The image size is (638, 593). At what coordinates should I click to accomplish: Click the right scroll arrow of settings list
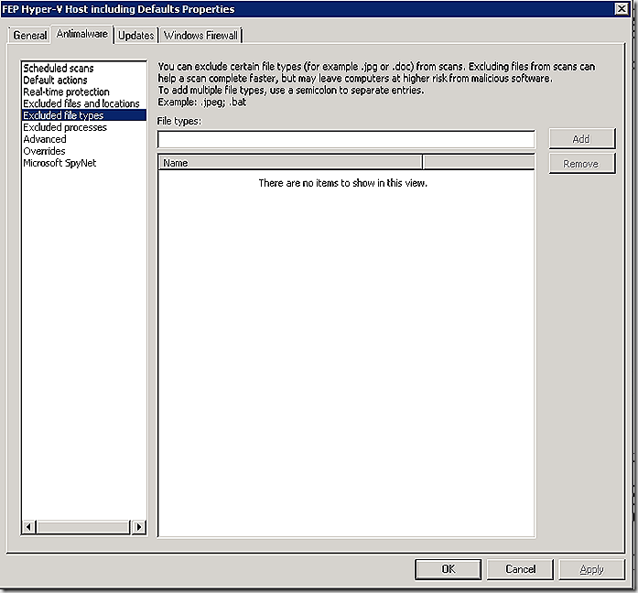tap(139, 527)
